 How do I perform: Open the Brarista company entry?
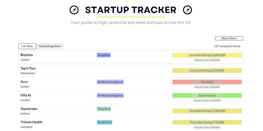(x=26, y=55)
